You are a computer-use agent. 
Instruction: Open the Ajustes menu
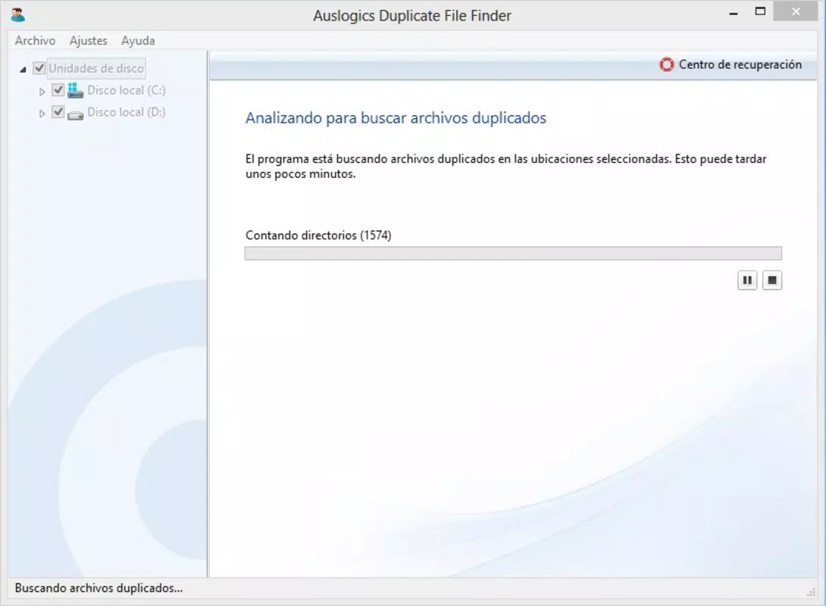pos(88,41)
